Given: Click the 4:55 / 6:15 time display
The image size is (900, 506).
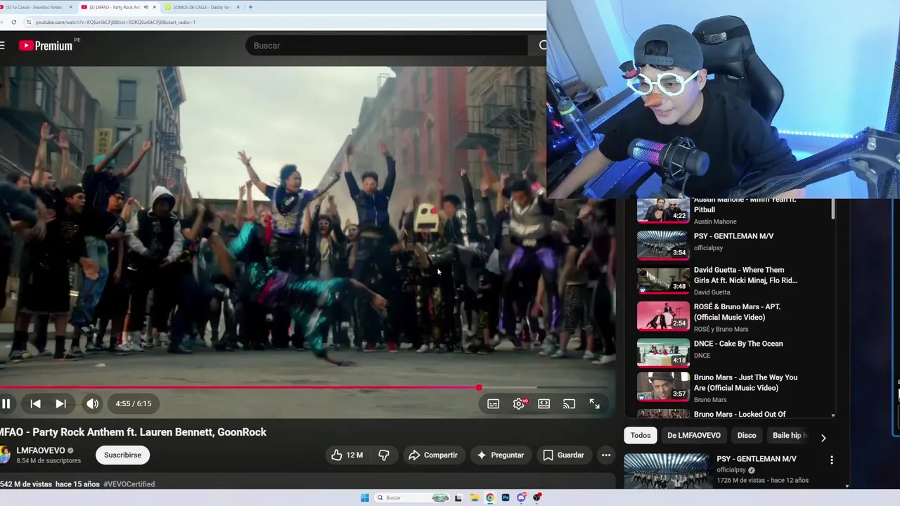Looking at the screenshot, I should click(x=134, y=404).
